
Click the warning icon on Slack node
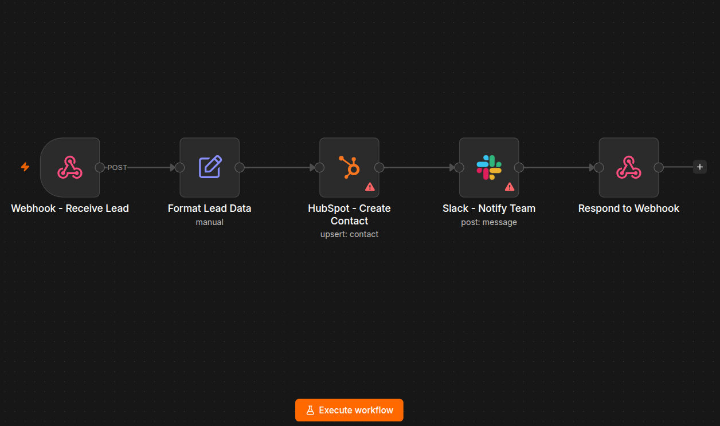click(x=510, y=187)
